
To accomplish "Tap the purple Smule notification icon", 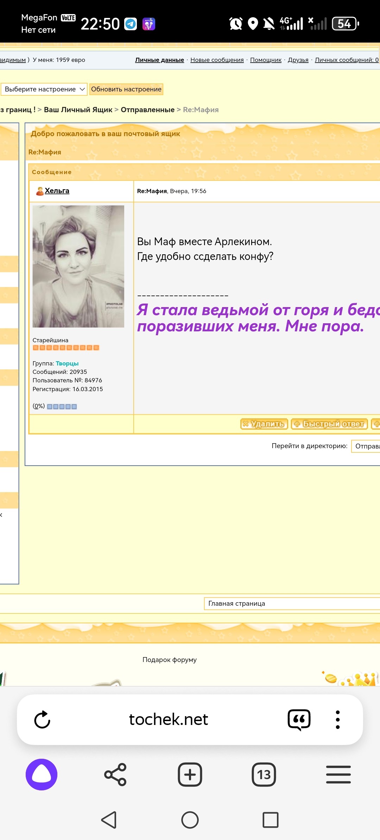I will click(x=149, y=24).
